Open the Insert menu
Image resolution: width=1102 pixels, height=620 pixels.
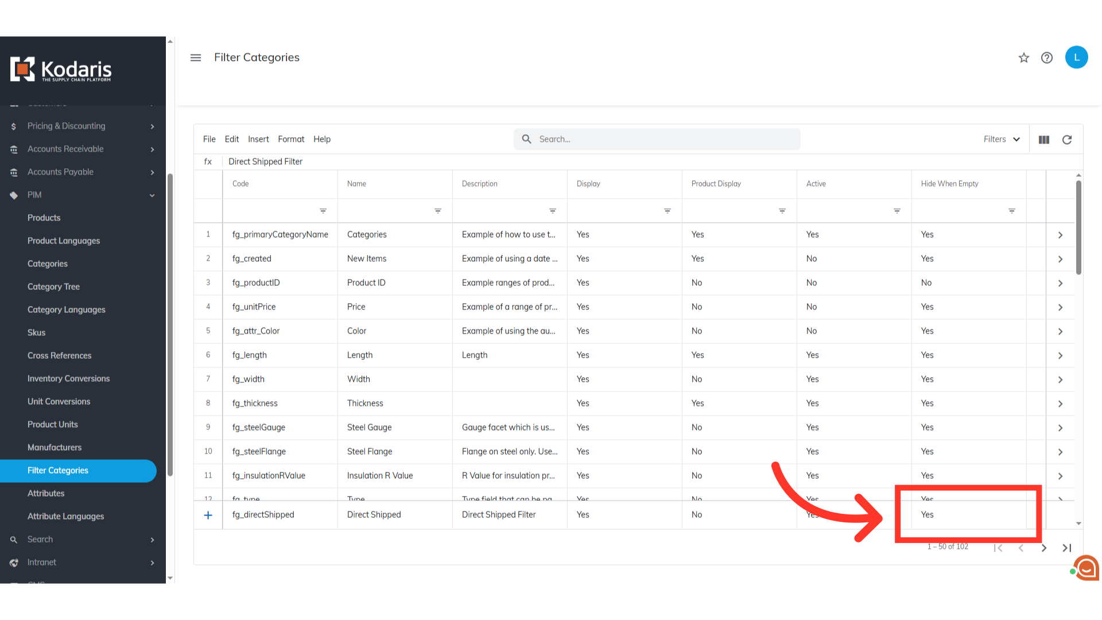coord(258,139)
